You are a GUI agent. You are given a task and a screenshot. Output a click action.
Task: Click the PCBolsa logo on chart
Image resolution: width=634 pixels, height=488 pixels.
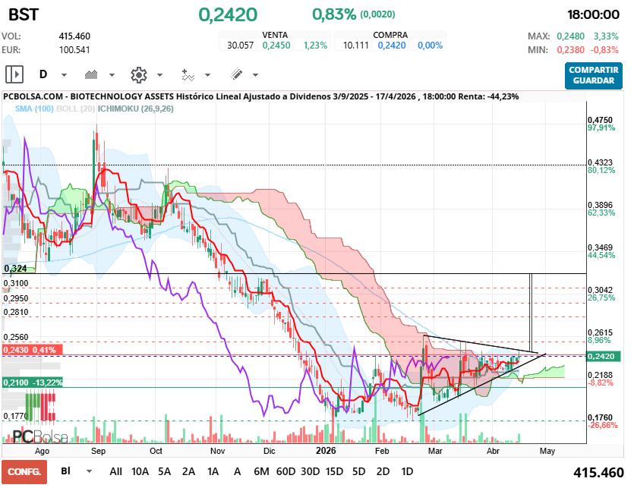pyautogui.click(x=39, y=436)
